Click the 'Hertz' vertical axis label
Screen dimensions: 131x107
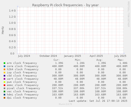[x=3, y=30]
